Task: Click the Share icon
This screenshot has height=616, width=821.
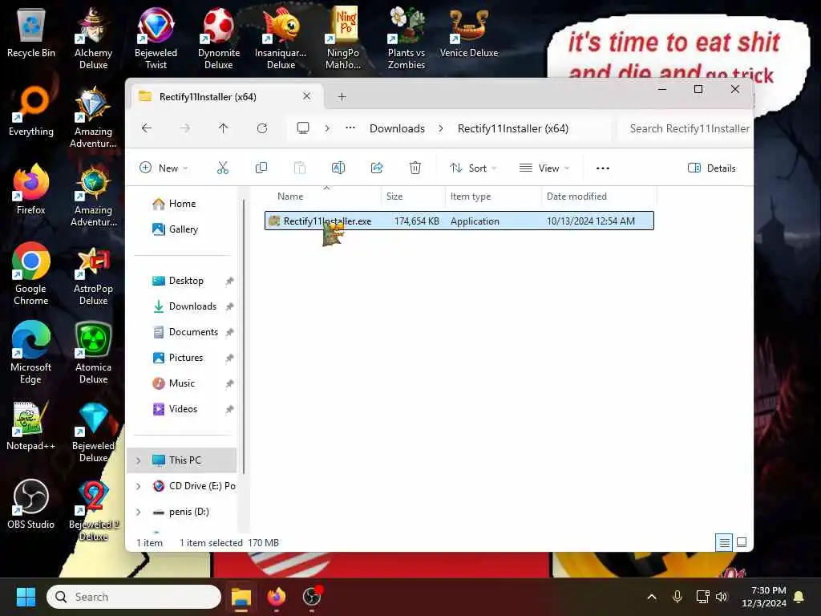Action: point(377,168)
